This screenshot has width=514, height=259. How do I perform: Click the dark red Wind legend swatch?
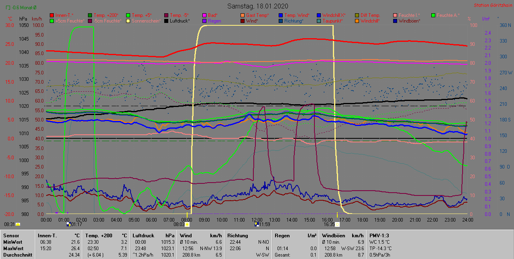(x=243, y=21)
